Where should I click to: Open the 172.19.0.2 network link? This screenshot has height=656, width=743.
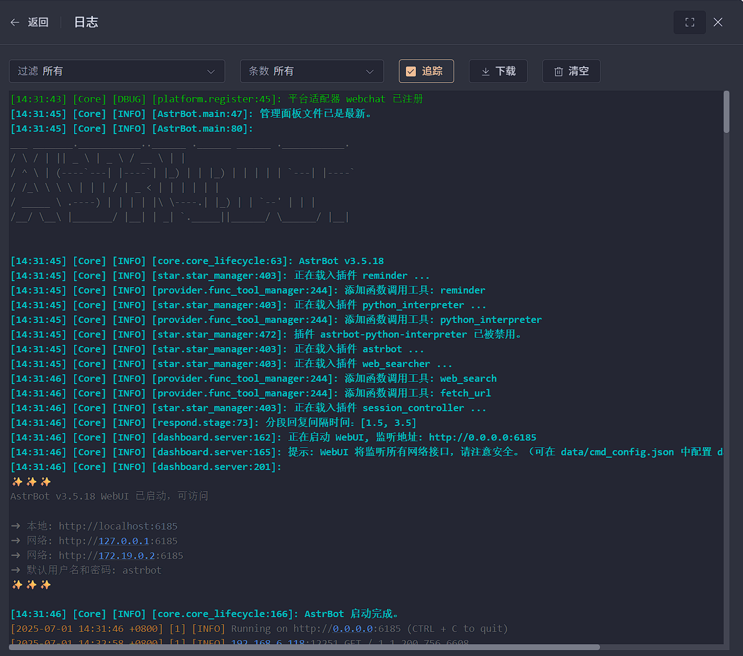[126, 555]
